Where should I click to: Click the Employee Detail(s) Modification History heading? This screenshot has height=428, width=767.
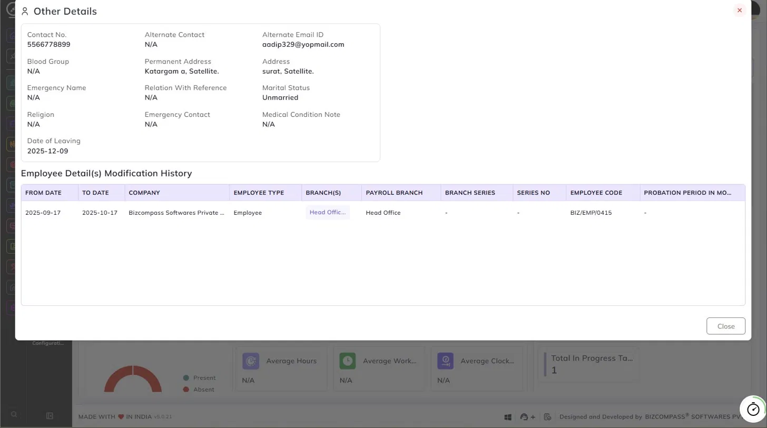106,173
